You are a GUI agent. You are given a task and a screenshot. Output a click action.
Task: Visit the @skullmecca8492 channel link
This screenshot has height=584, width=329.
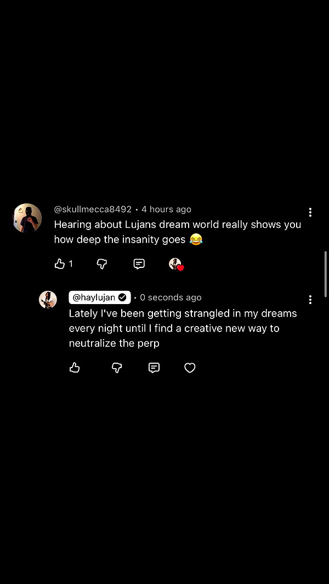93,209
